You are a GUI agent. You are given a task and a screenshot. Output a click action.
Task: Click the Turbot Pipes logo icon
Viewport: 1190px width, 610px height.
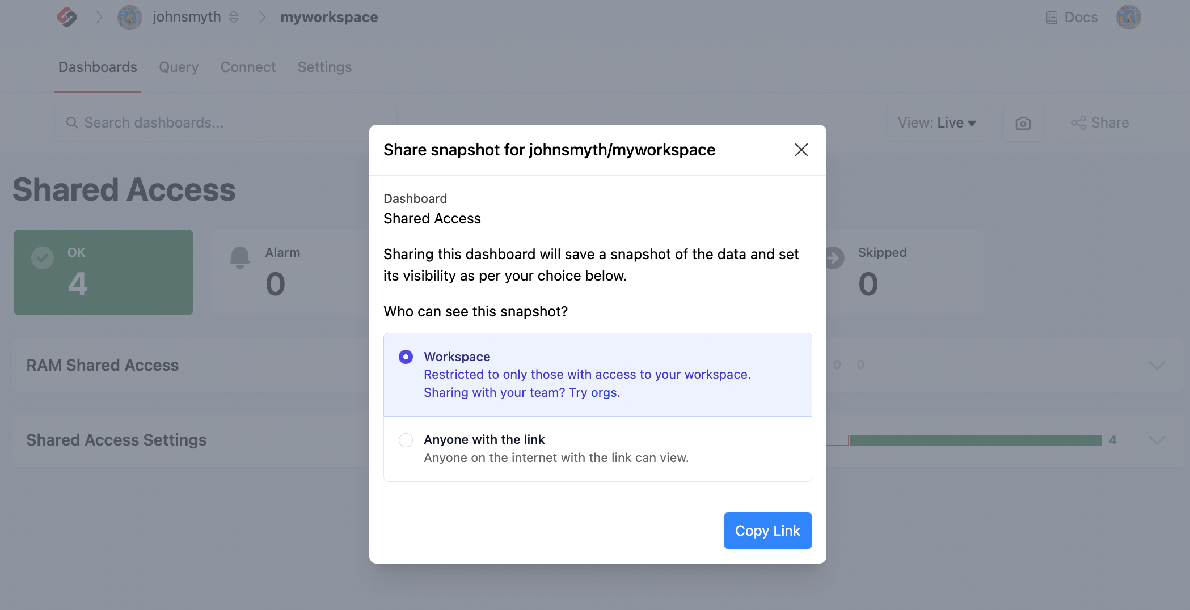(67, 17)
